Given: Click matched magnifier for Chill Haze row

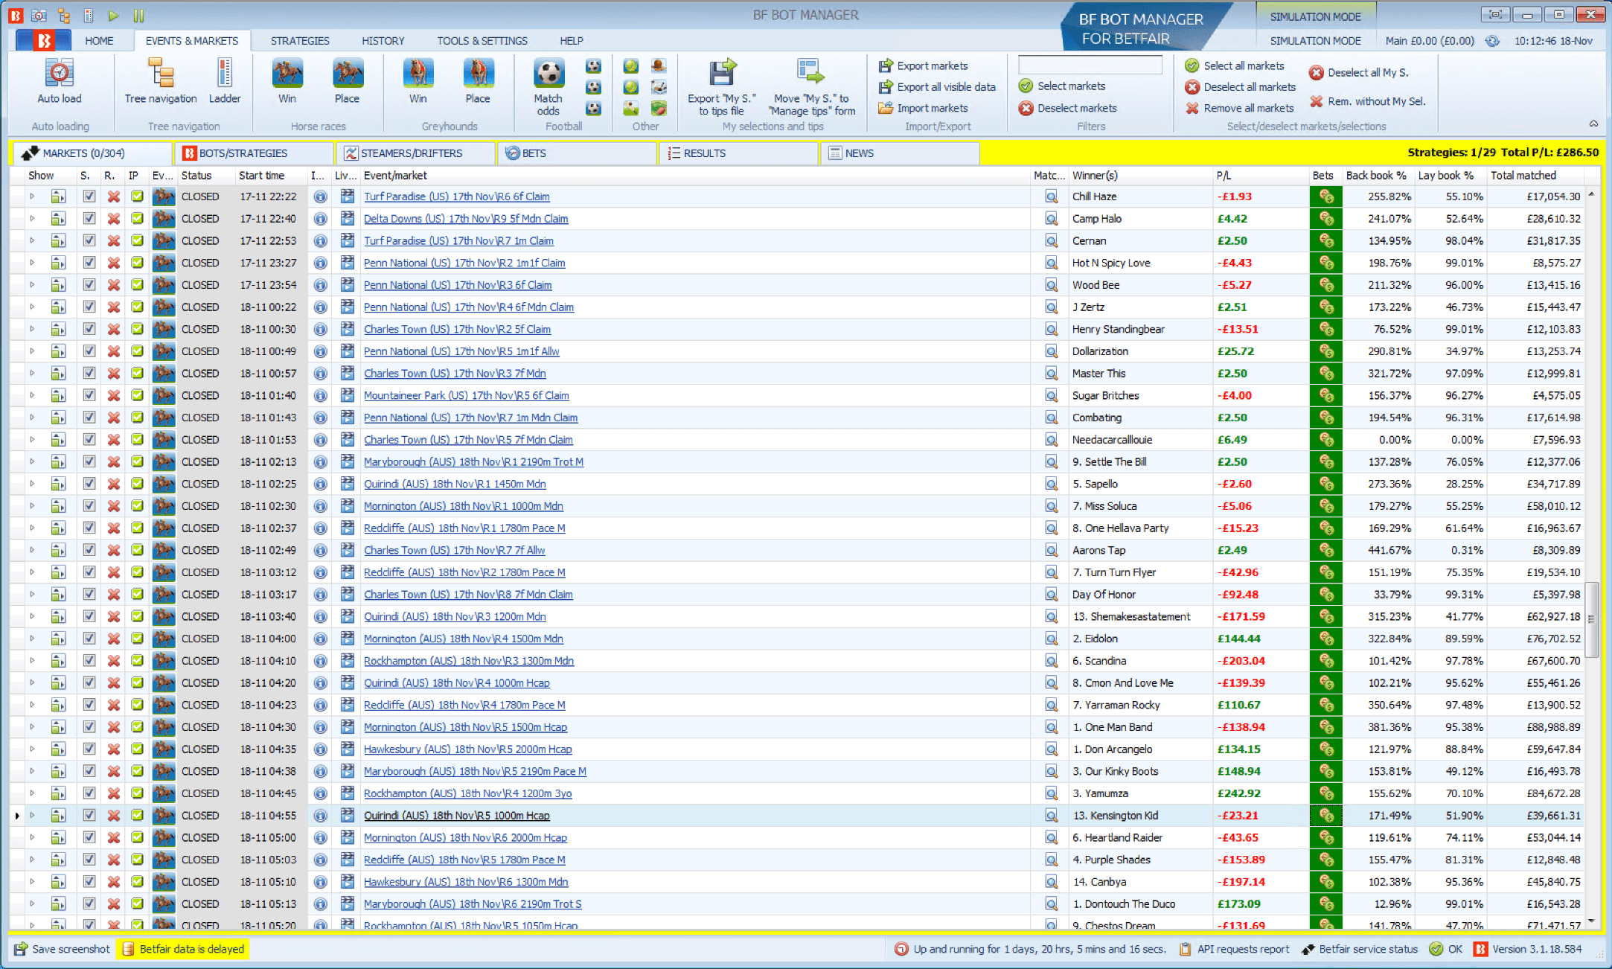Looking at the screenshot, I should click(1051, 197).
